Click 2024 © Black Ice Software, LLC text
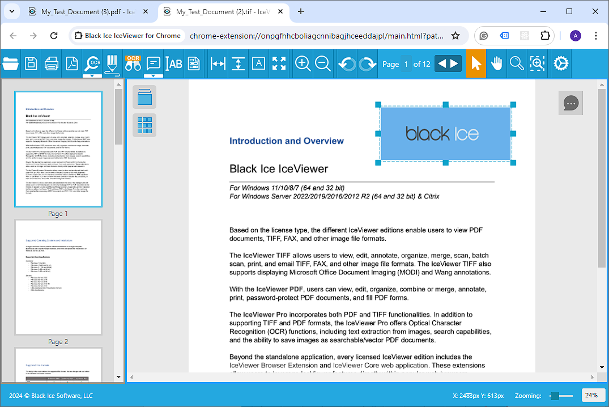 [51, 396]
